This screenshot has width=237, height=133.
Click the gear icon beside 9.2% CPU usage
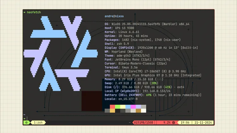coord(174,123)
